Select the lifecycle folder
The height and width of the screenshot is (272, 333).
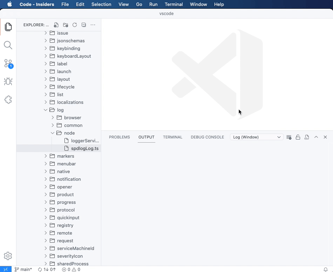point(59,87)
